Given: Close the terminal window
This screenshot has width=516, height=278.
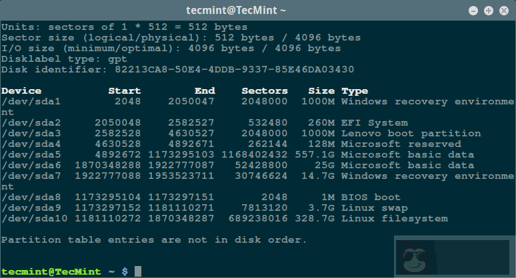Looking at the screenshot, I should pyautogui.click(x=503, y=11).
